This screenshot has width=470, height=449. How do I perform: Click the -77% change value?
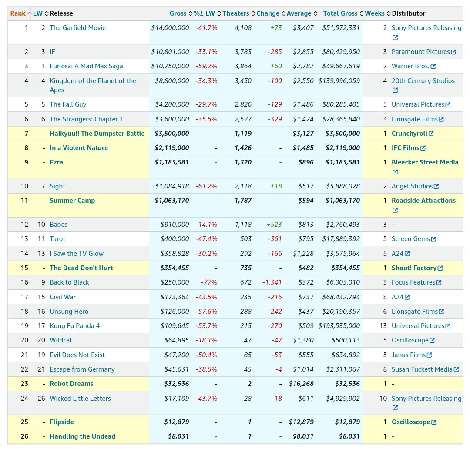[x=209, y=283]
